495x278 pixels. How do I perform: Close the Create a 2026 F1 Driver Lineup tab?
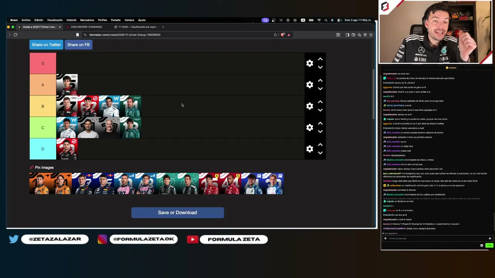point(60,27)
